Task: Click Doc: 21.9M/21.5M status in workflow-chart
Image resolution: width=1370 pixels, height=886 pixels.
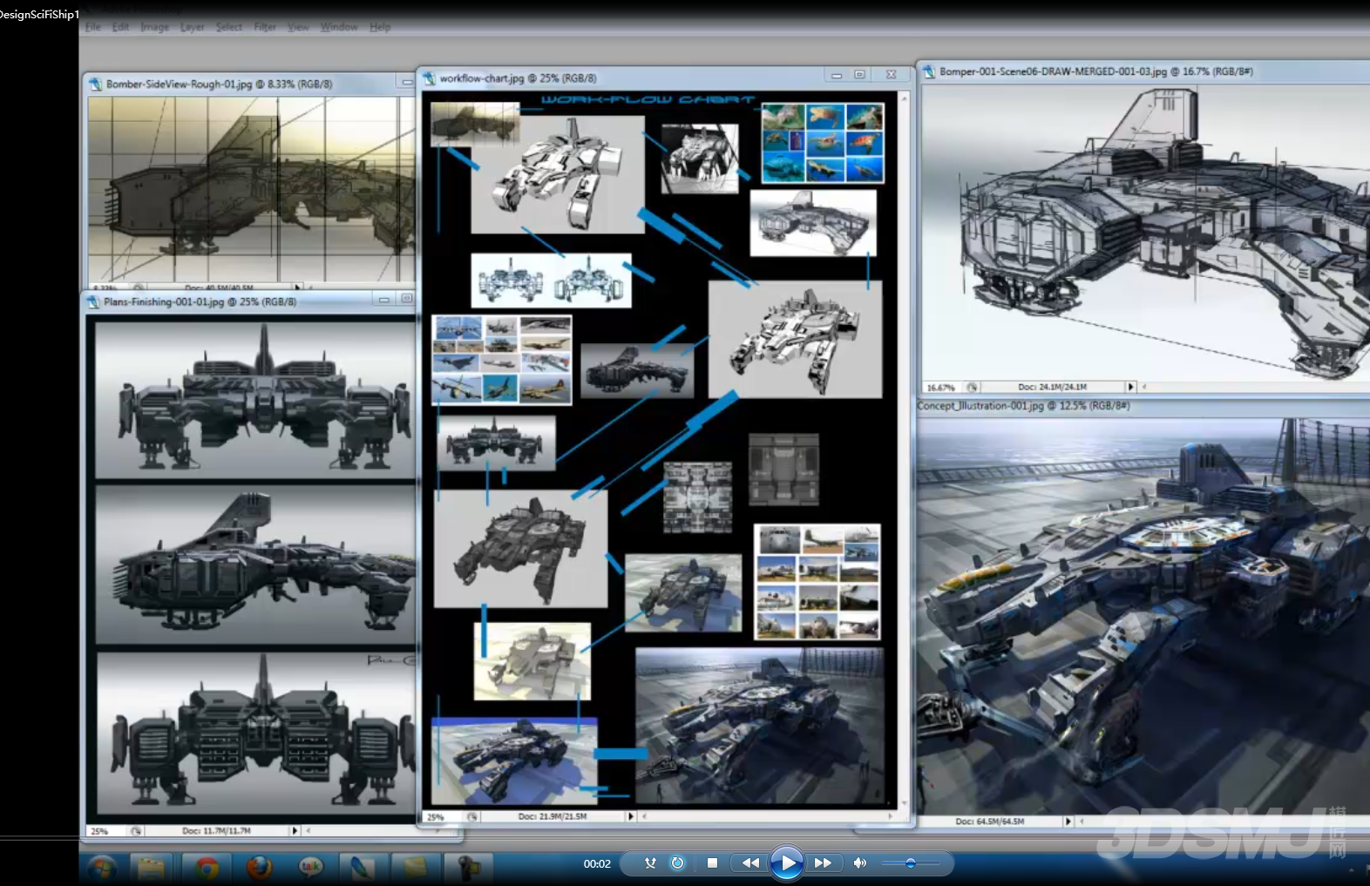Action: pyautogui.click(x=553, y=816)
